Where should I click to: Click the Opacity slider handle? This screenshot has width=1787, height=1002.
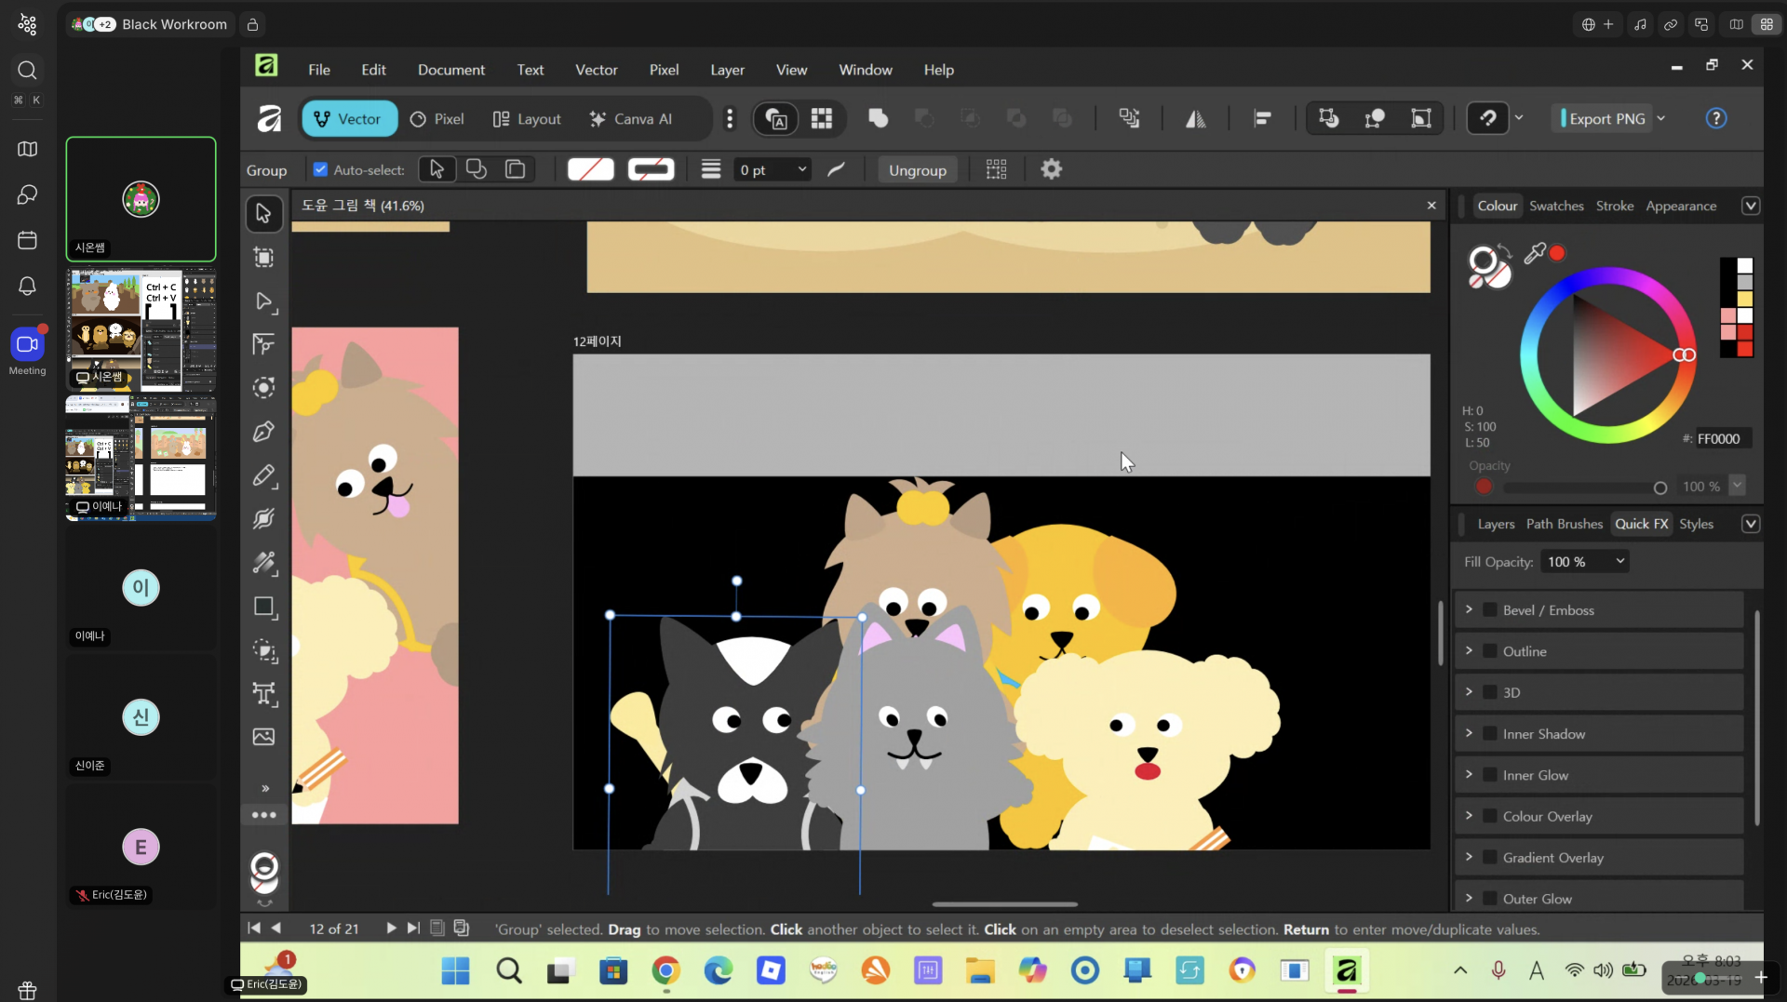tap(1659, 488)
